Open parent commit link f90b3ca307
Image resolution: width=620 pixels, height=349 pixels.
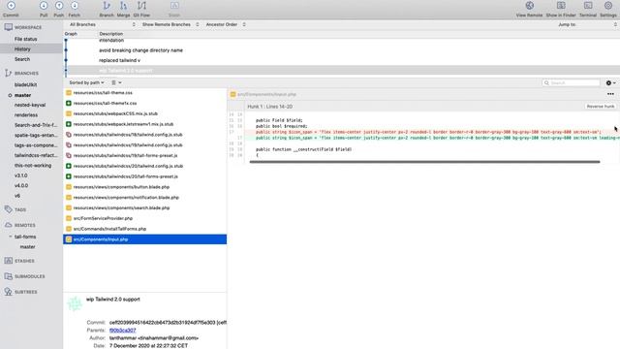coord(123,330)
